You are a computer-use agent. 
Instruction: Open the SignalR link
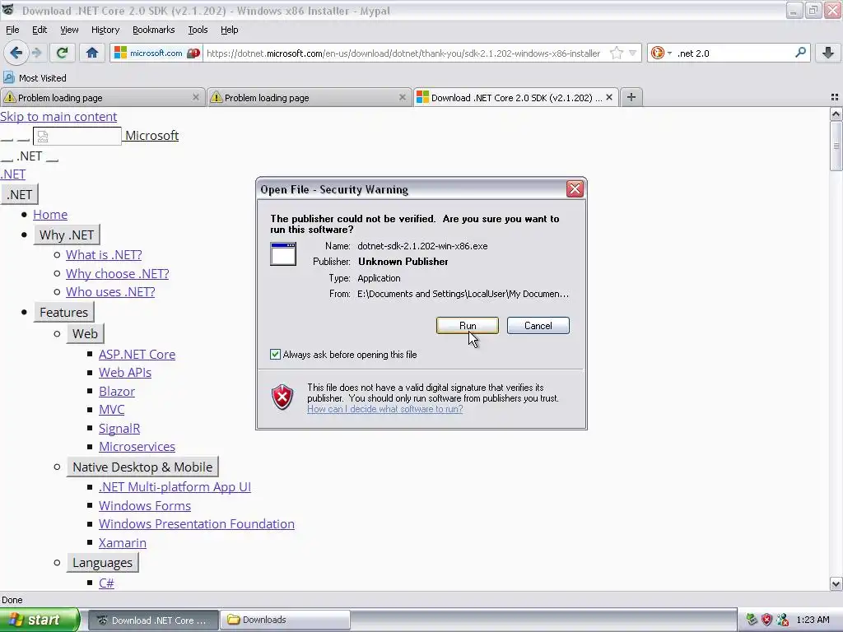tap(119, 428)
